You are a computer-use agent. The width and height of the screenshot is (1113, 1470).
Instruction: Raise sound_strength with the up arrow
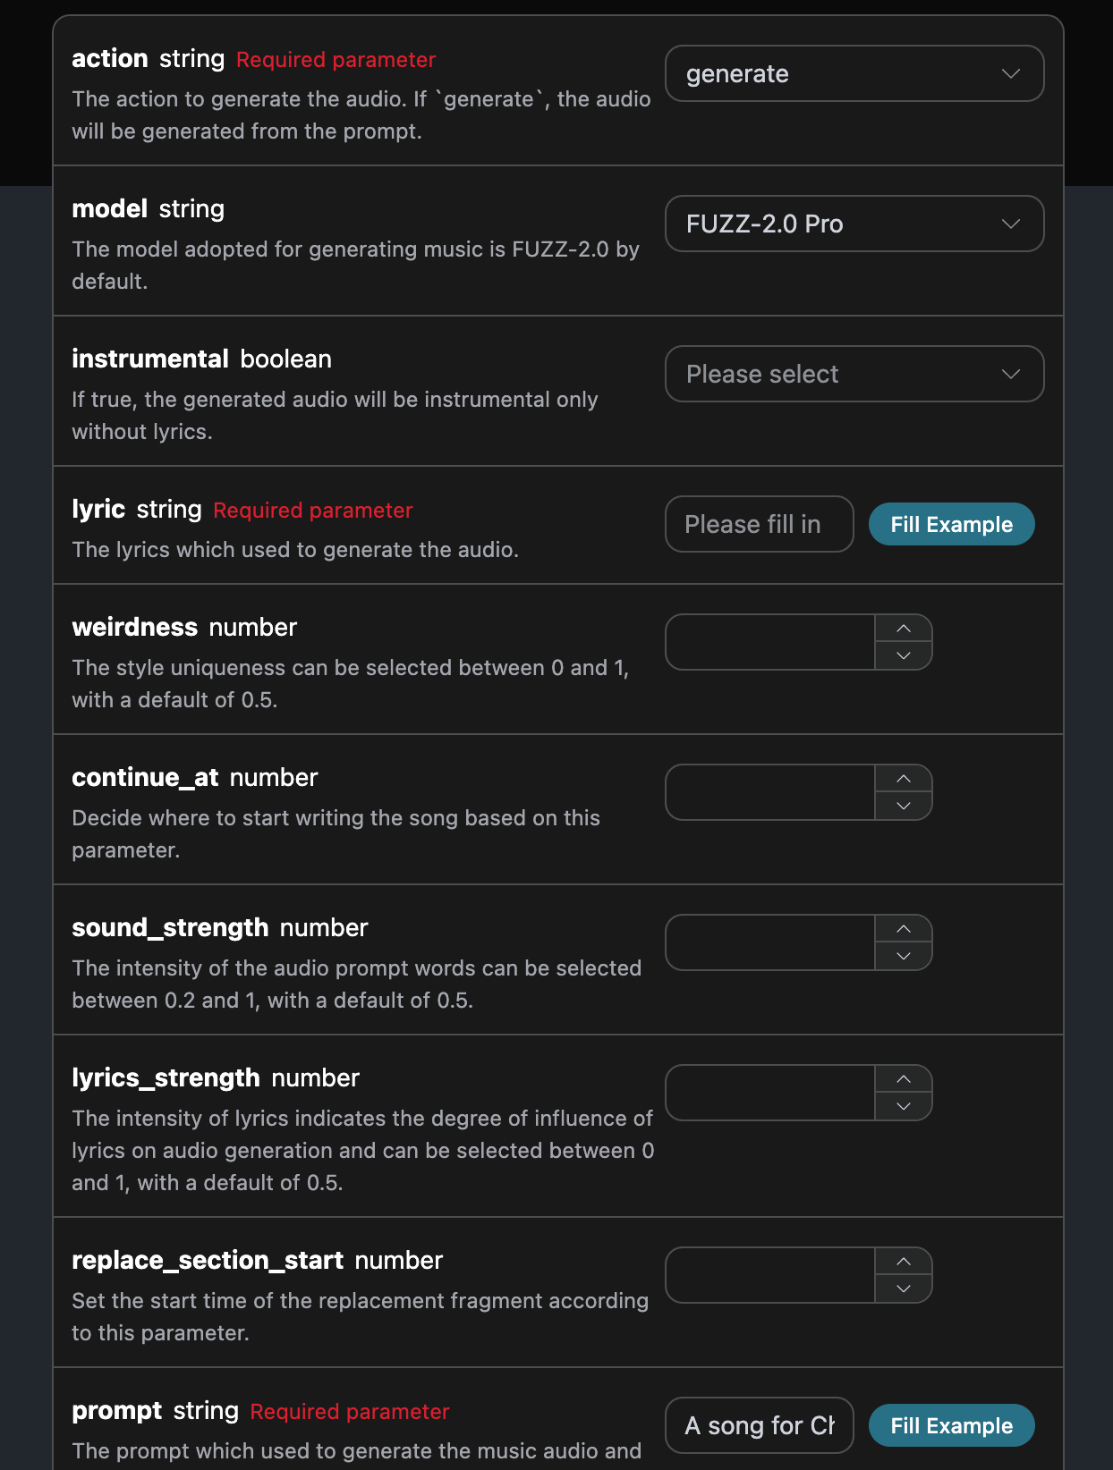(904, 929)
